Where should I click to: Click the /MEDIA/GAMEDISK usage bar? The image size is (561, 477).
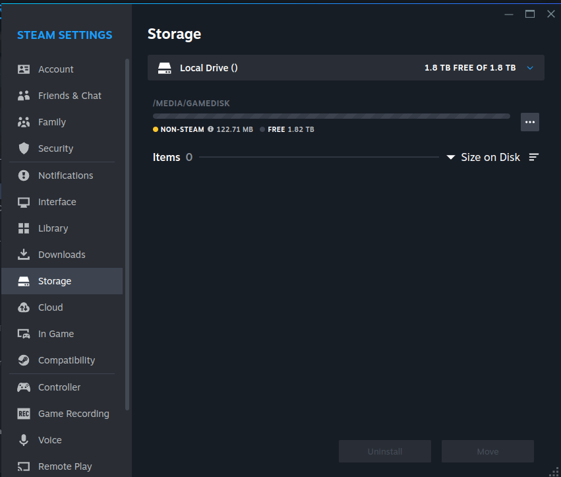pos(332,116)
